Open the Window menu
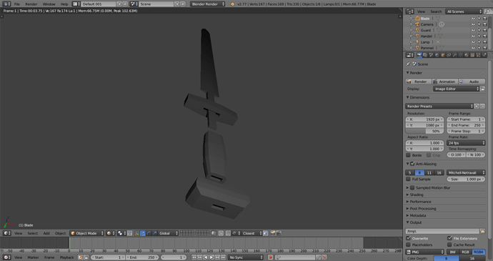493x261 pixels. click(49, 4)
